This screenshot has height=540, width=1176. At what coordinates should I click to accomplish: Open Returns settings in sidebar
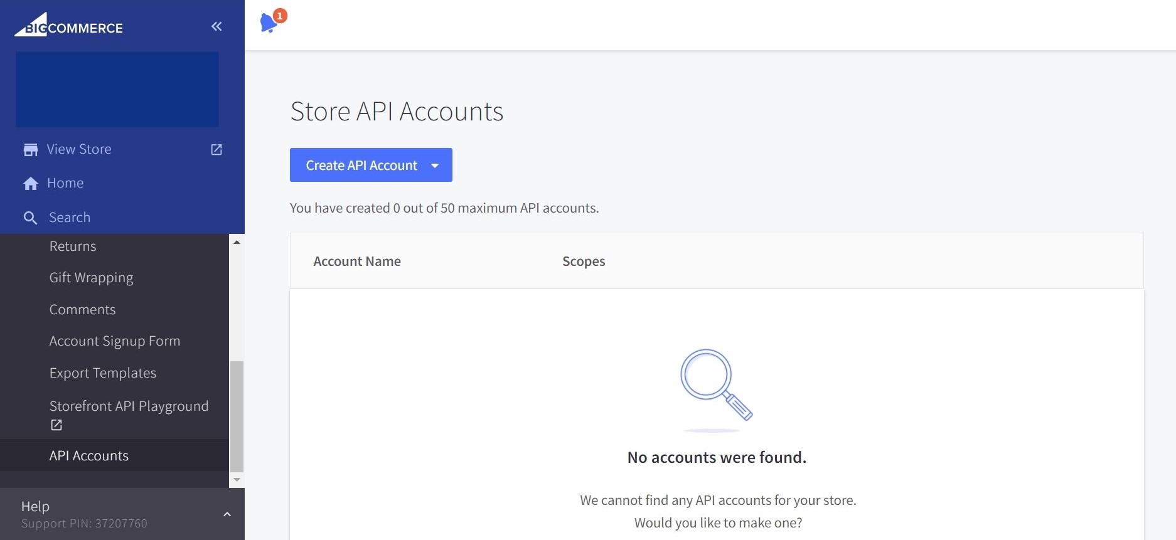(x=73, y=246)
